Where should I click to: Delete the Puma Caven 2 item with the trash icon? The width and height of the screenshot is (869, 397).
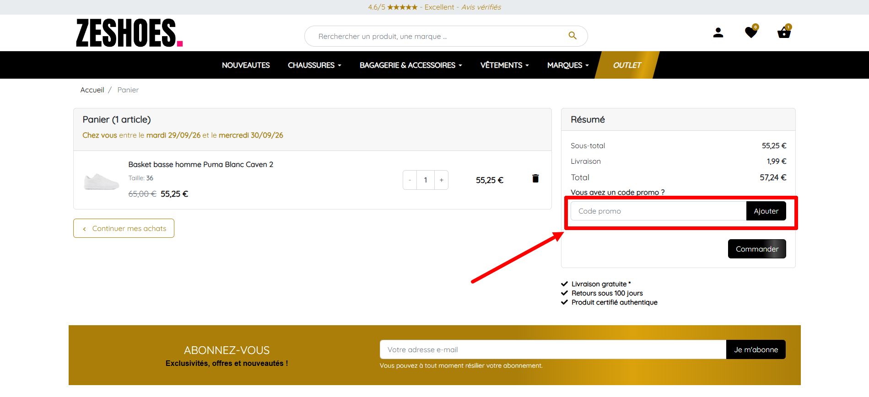coord(535,178)
